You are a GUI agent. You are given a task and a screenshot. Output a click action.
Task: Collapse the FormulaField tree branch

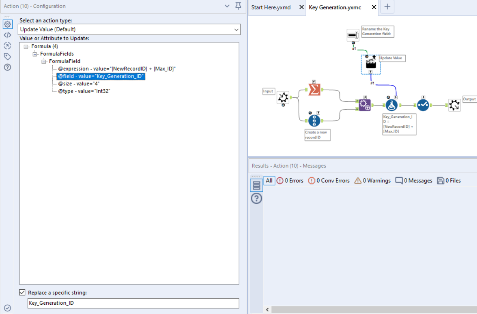point(44,61)
